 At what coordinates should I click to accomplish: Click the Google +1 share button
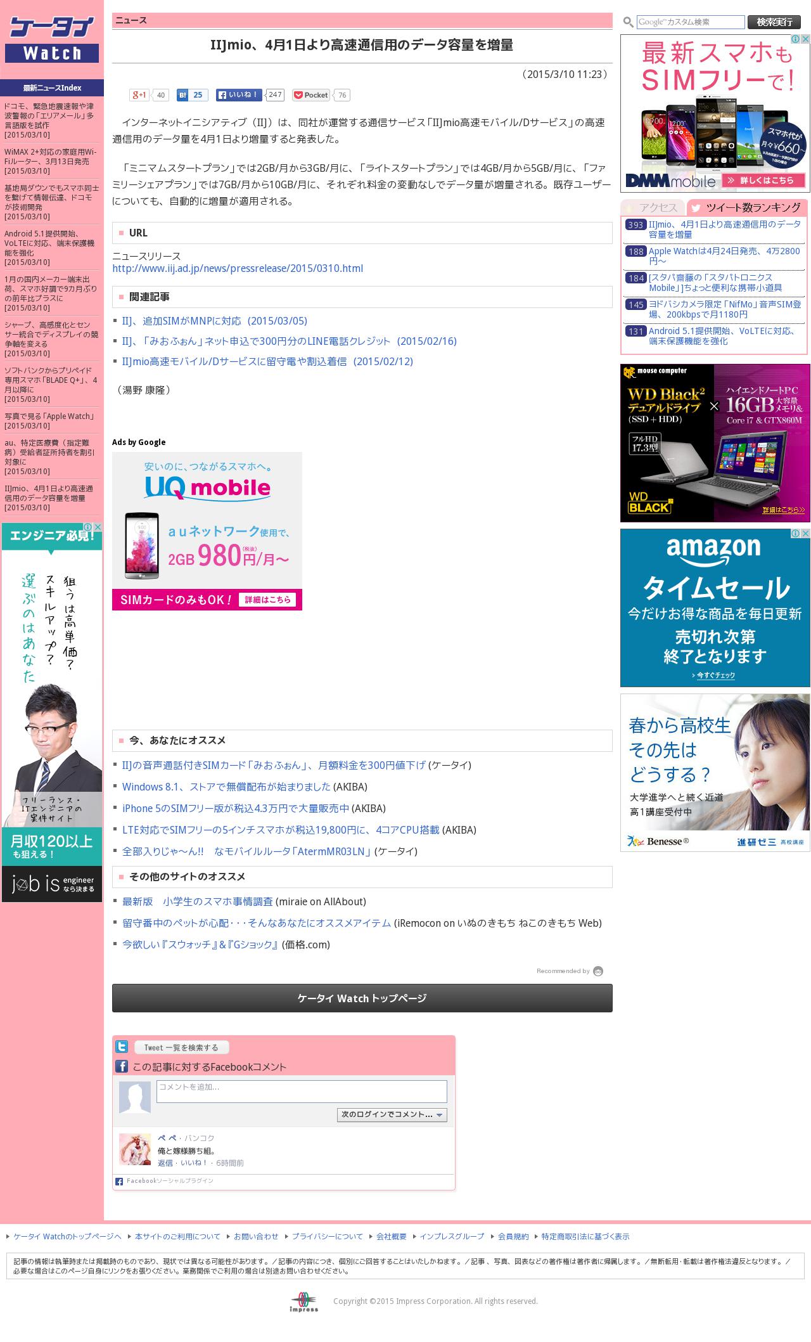(x=139, y=95)
